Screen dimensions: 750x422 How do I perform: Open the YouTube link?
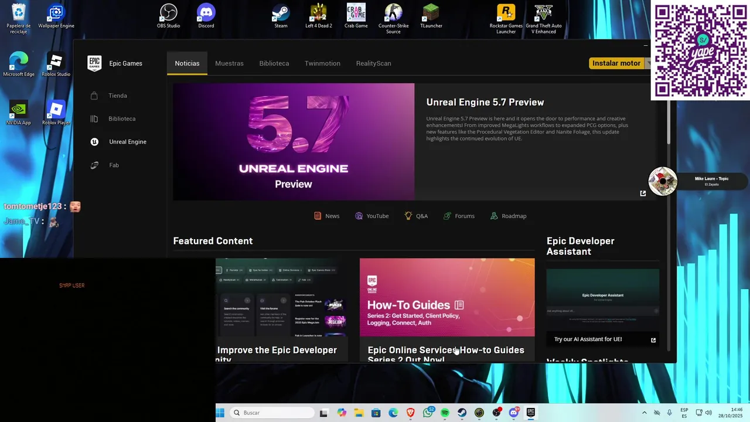point(371,216)
